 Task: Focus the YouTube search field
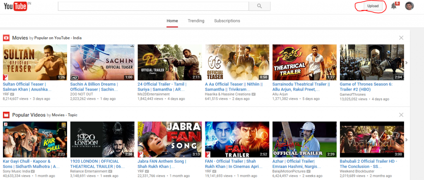[153, 6]
